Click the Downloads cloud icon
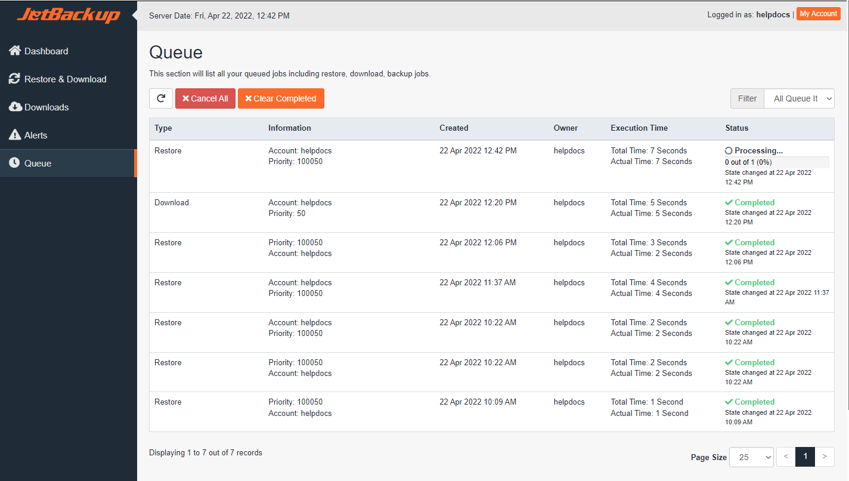The image size is (849, 481). tap(15, 107)
